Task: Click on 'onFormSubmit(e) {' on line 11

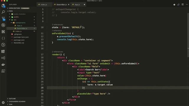Action: pos(63,33)
